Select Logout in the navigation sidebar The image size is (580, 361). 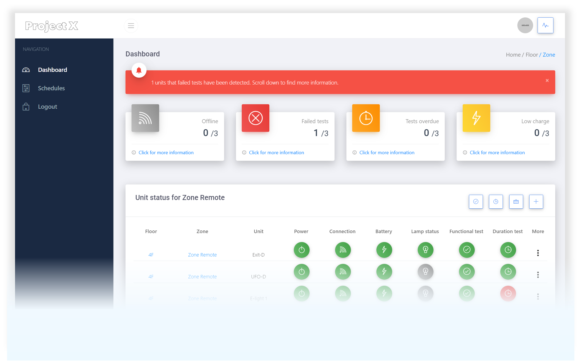click(47, 107)
